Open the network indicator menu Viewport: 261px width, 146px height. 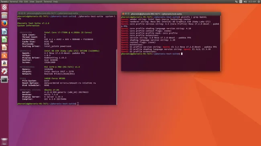237,2
